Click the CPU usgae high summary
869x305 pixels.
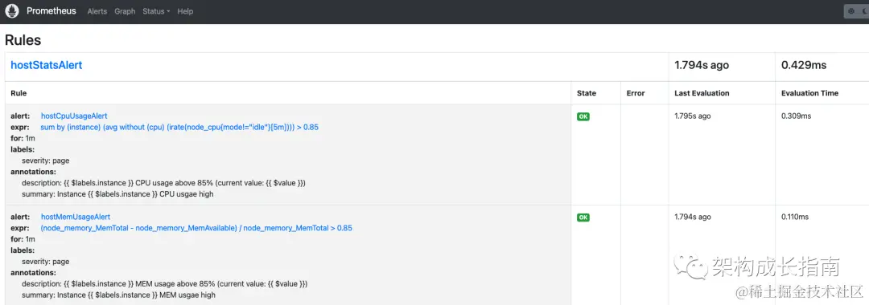(117, 194)
